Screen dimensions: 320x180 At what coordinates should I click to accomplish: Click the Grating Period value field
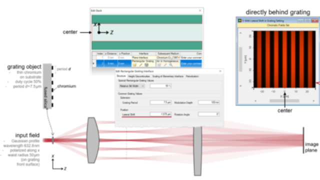tap(160, 102)
